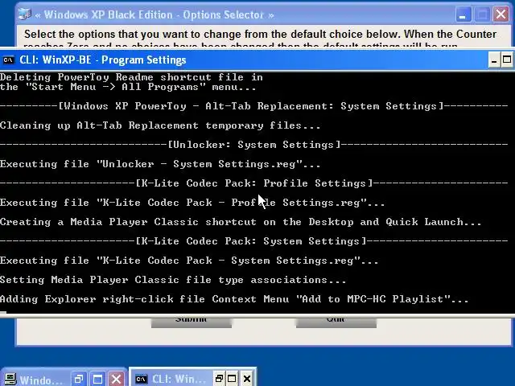Click the Options Selector window title text
Viewport: 515px width, 386px height.
pyautogui.click(x=154, y=14)
